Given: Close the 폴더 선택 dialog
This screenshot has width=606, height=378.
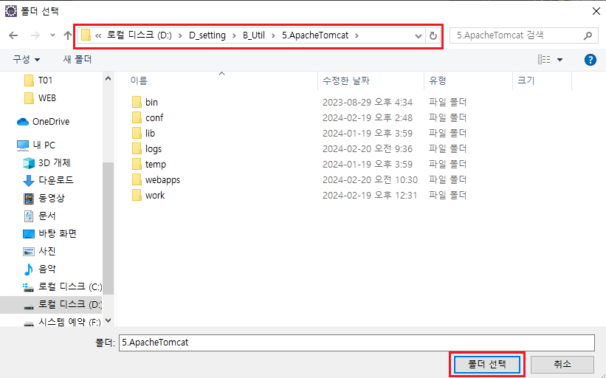Looking at the screenshot, I should point(596,11).
